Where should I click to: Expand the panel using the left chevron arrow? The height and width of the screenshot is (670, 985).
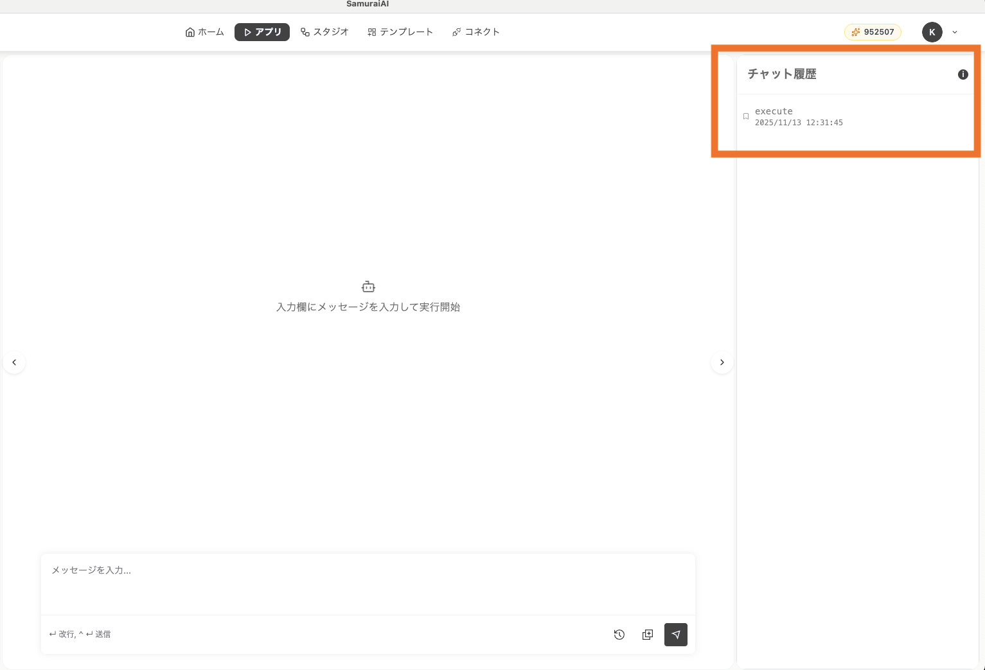click(14, 362)
